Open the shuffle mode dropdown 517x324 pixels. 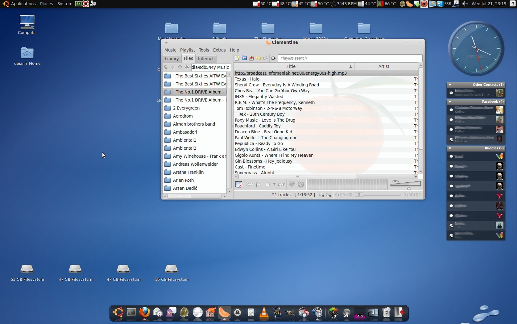pos(329,195)
